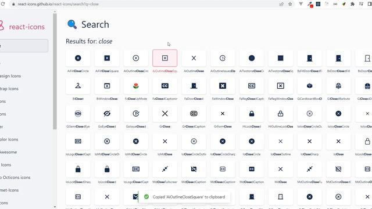Select the GiClosedBarbute helmet icon
Screen dimensions: 372x209
[338, 86]
